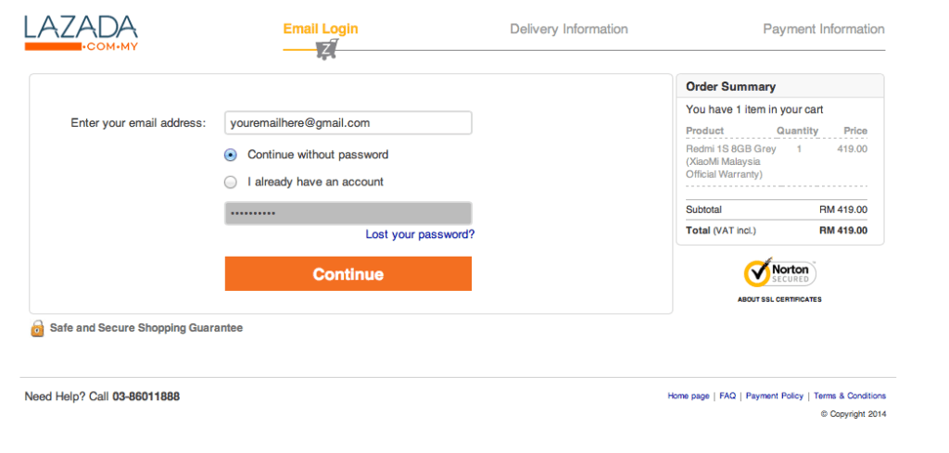Click the Redmi 1S product name
The image size is (949, 453).
(730, 160)
